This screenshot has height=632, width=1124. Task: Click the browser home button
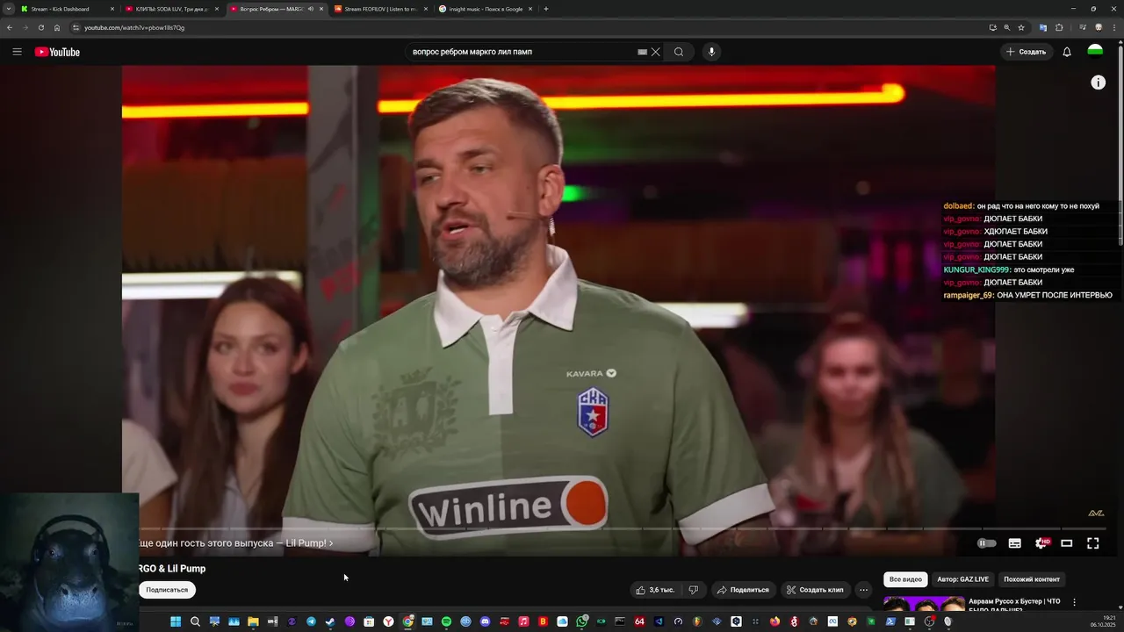[x=57, y=27]
